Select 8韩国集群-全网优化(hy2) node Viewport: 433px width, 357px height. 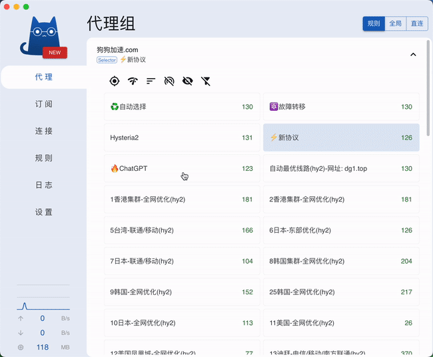(x=341, y=262)
